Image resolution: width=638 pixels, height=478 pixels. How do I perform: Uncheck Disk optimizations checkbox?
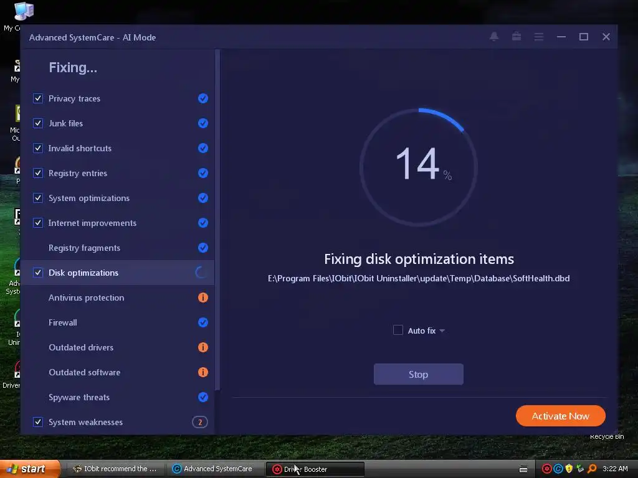[x=38, y=273]
